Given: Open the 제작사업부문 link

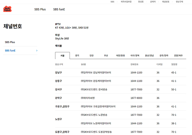Looking at the screenshot, I should tap(126, 2).
